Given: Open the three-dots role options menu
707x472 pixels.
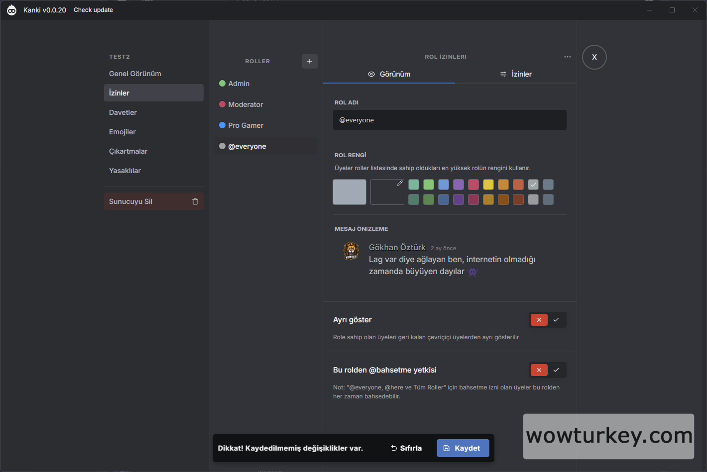Looking at the screenshot, I should point(567,57).
